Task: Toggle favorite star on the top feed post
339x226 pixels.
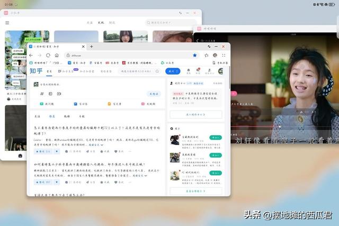Action: [x=105, y=151]
